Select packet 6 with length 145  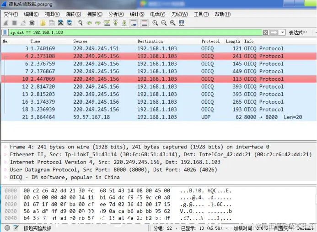pos(159,64)
